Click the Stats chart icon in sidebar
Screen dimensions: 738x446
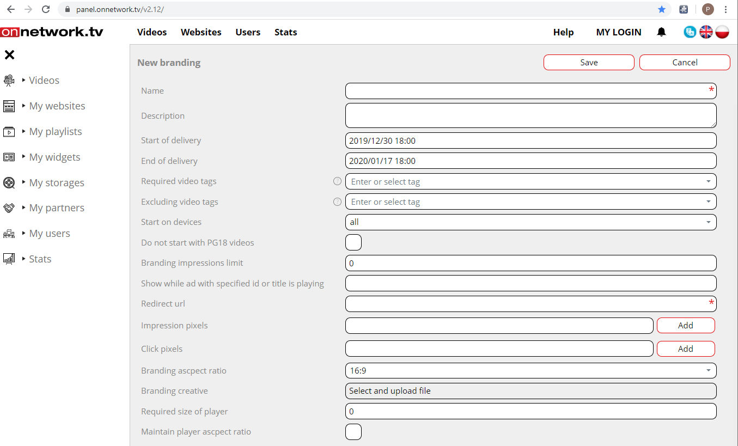9,259
